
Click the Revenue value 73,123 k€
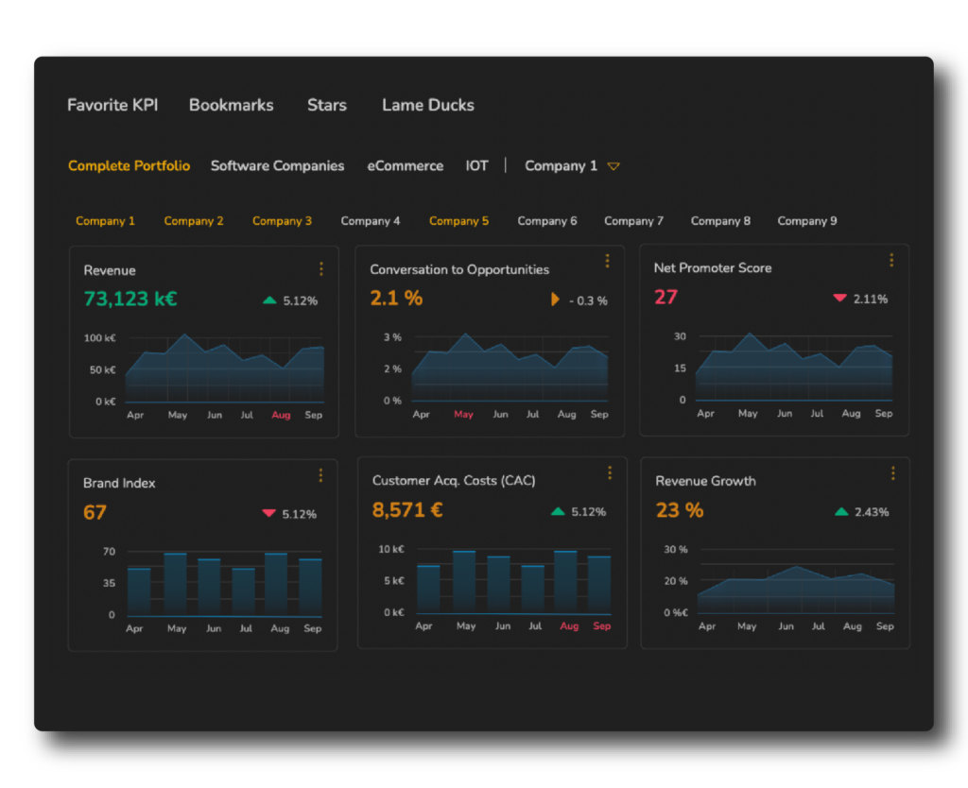[x=130, y=299]
